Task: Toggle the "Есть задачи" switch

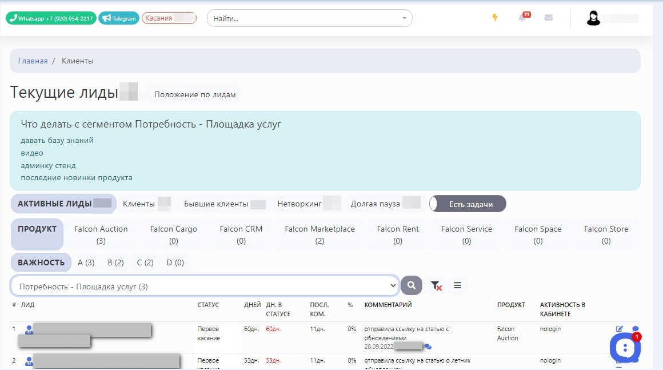Action: tap(468, 204)
